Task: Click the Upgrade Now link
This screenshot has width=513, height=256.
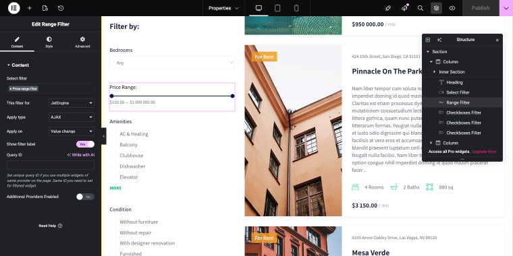Action: click(484, 152)
